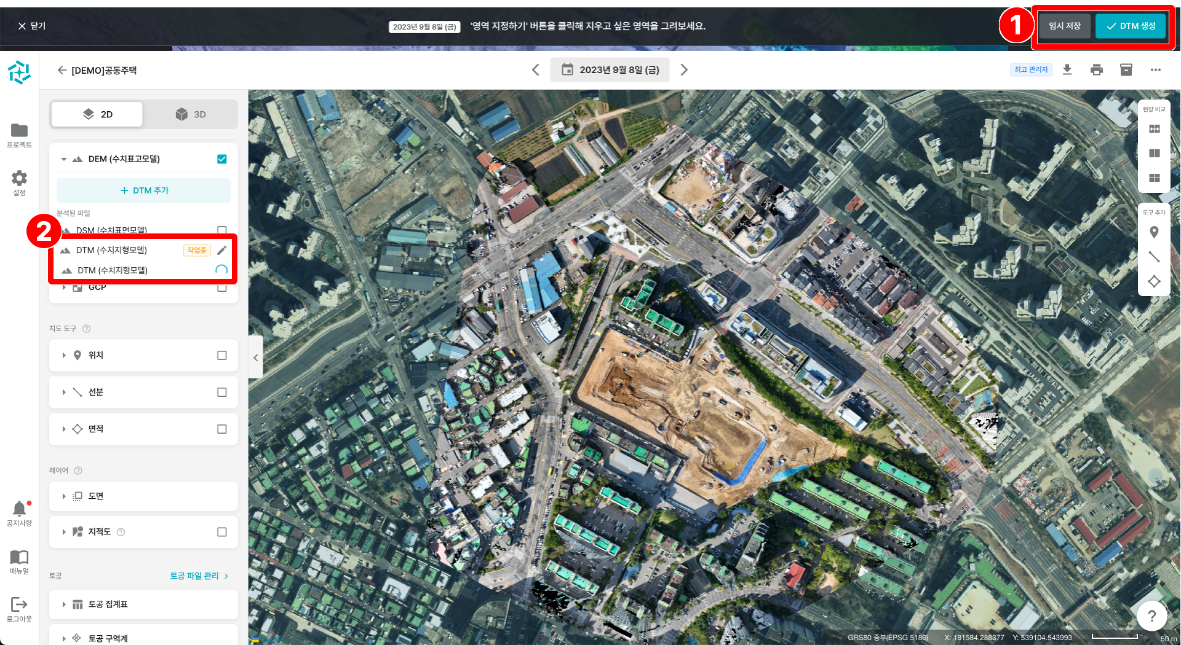Open the date picker 2023년 9월 8일

[610, 70]
